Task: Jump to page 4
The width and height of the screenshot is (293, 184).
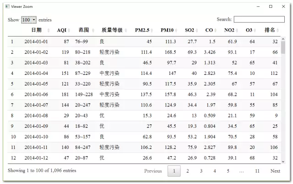Action: tap(215, 171)
